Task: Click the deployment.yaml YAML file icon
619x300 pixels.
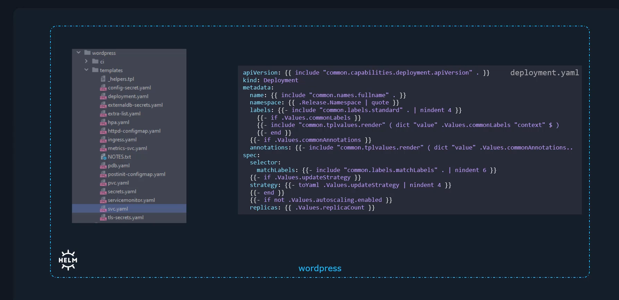Action: pos(103,96)
